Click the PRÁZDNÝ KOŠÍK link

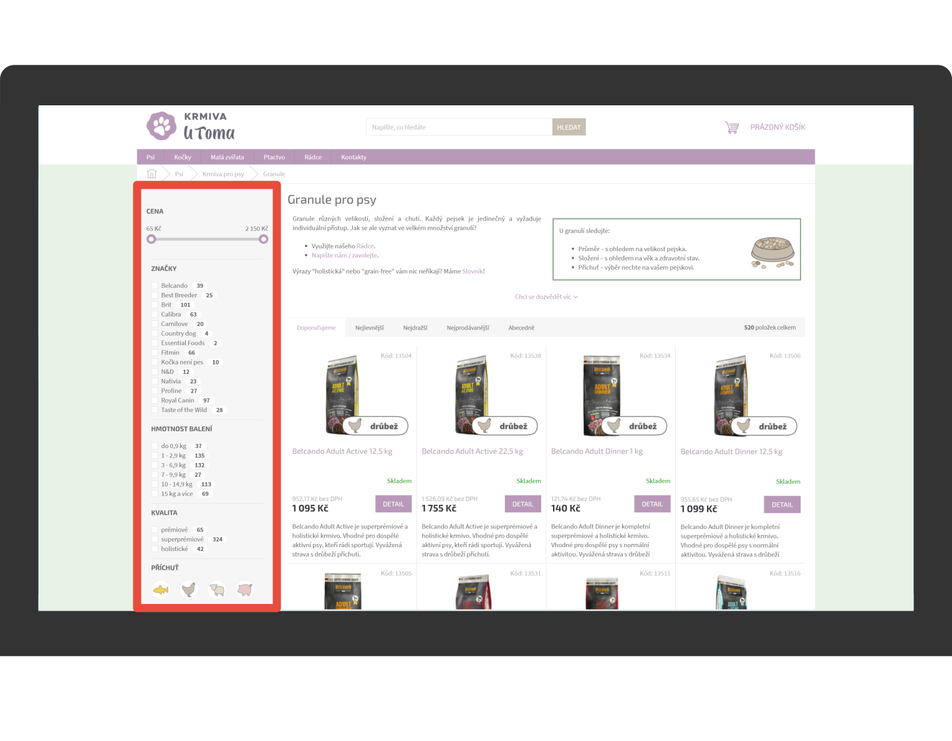click(777, 127)
